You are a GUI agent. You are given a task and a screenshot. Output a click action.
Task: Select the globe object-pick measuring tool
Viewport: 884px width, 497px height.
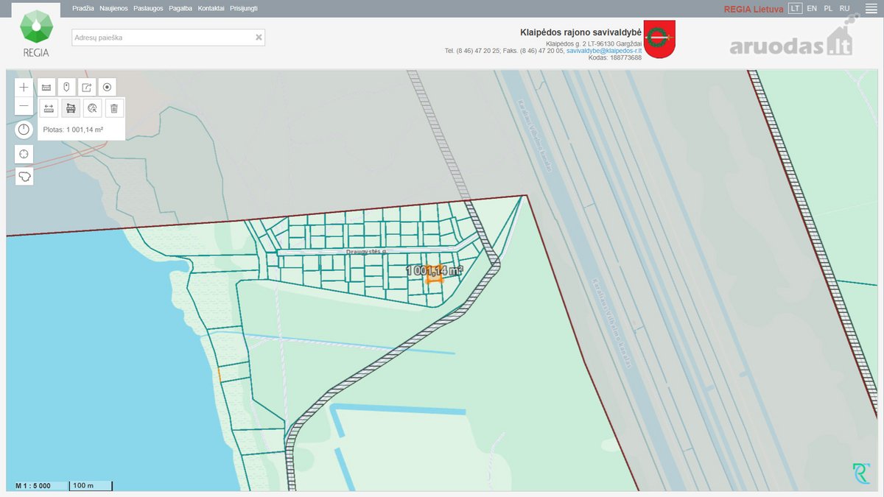pos(92,108)
